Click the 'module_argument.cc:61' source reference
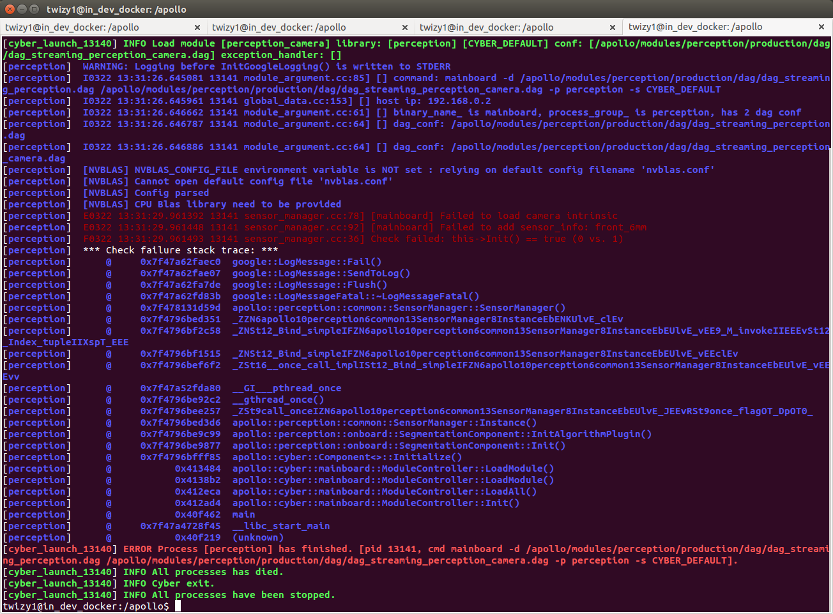Viewport: 833px width, 614px height. (305, 112)
